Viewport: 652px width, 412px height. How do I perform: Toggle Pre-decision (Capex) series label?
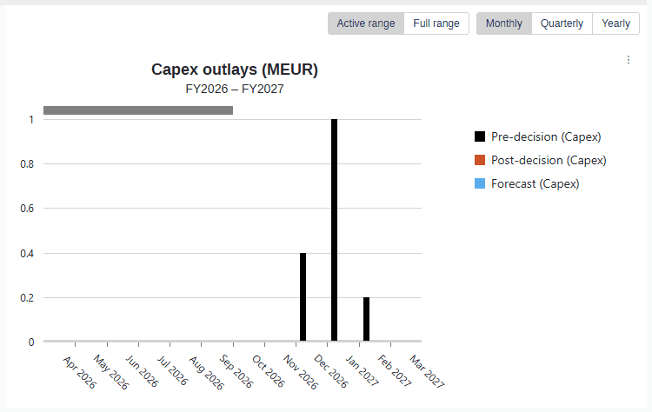coord(546,136)
